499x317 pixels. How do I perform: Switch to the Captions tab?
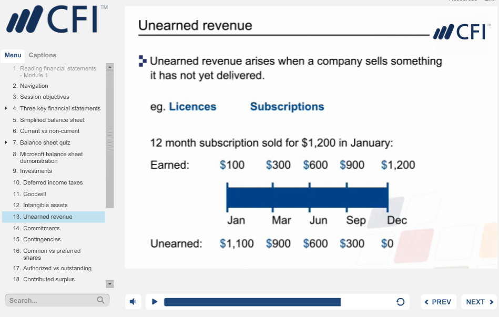(42, 55)
